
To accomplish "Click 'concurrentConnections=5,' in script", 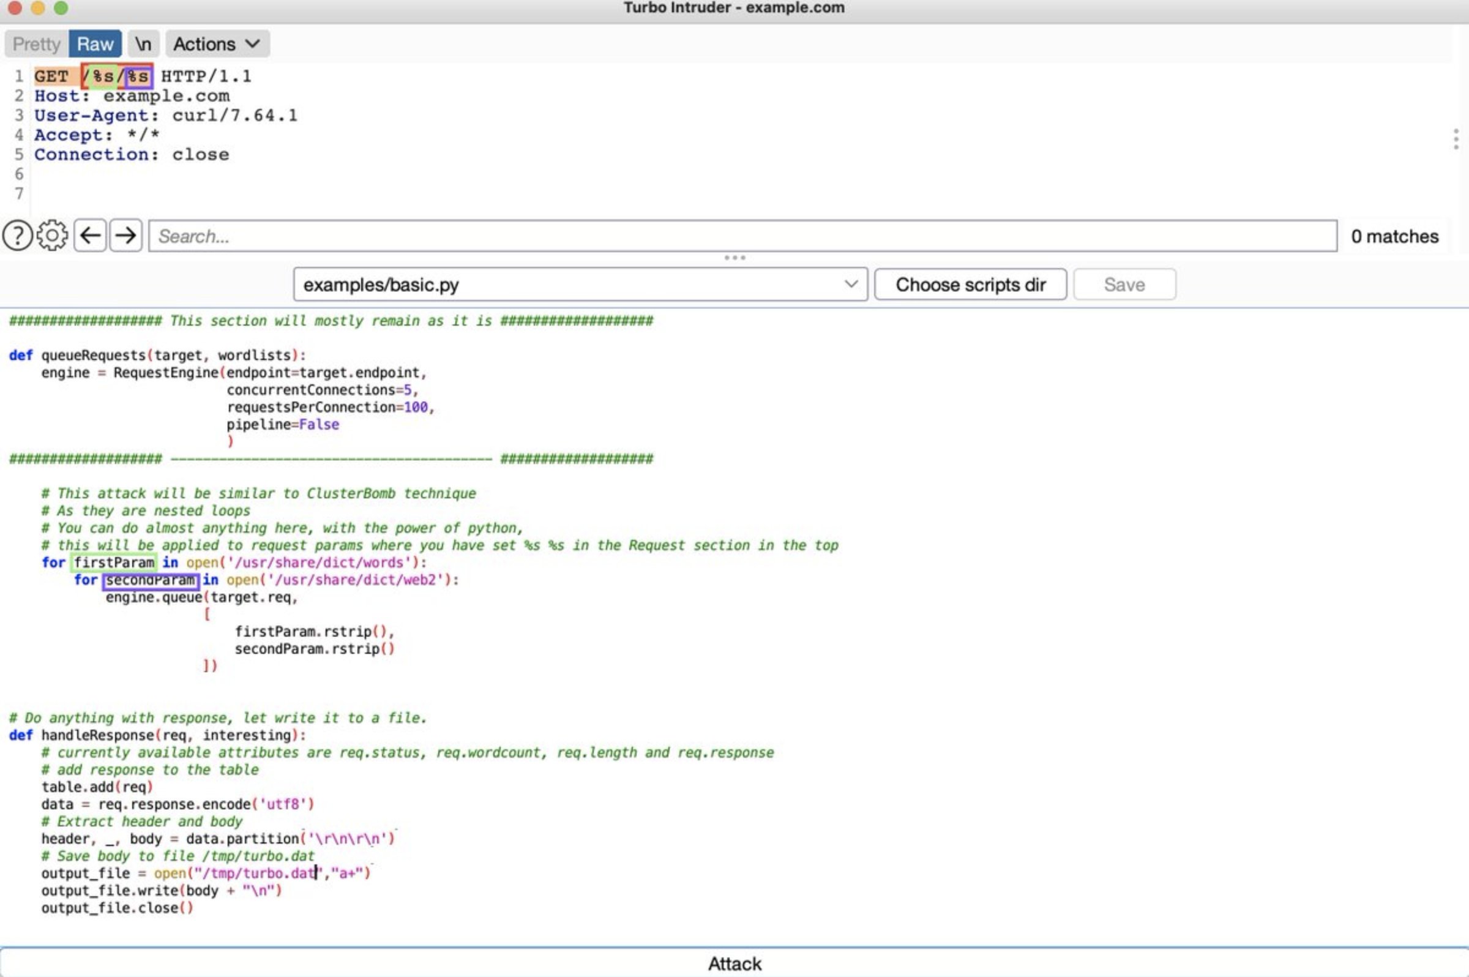I will (322, 390).
